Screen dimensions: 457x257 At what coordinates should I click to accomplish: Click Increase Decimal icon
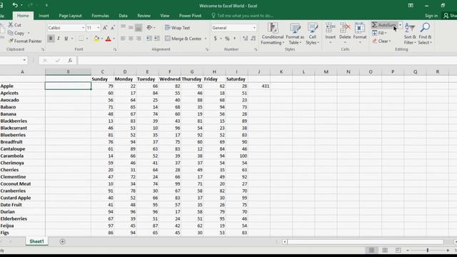click(245, 39)
